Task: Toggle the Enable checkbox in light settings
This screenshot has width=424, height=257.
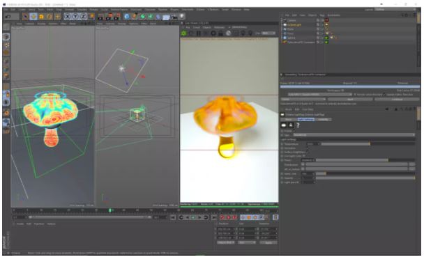Action: (x=294, y=131)
